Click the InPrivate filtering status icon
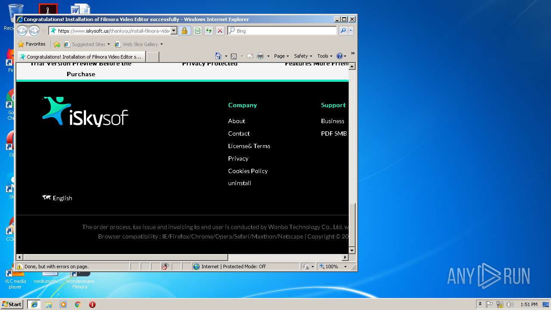551x310 pixels. coord(166,267)
